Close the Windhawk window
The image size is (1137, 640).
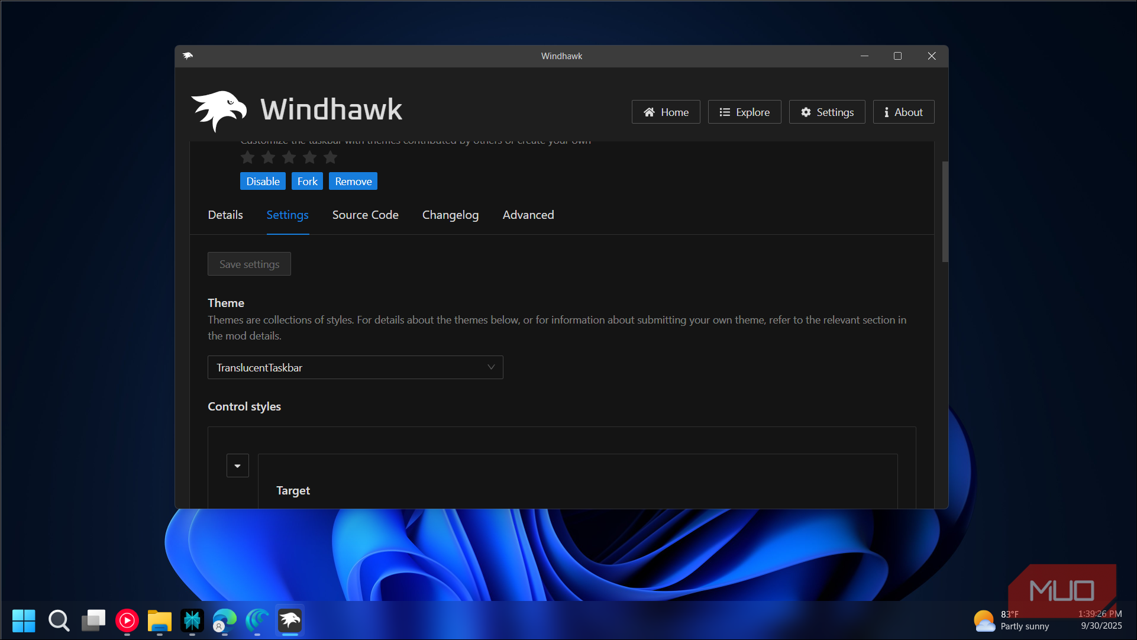[x=932, y=56]
